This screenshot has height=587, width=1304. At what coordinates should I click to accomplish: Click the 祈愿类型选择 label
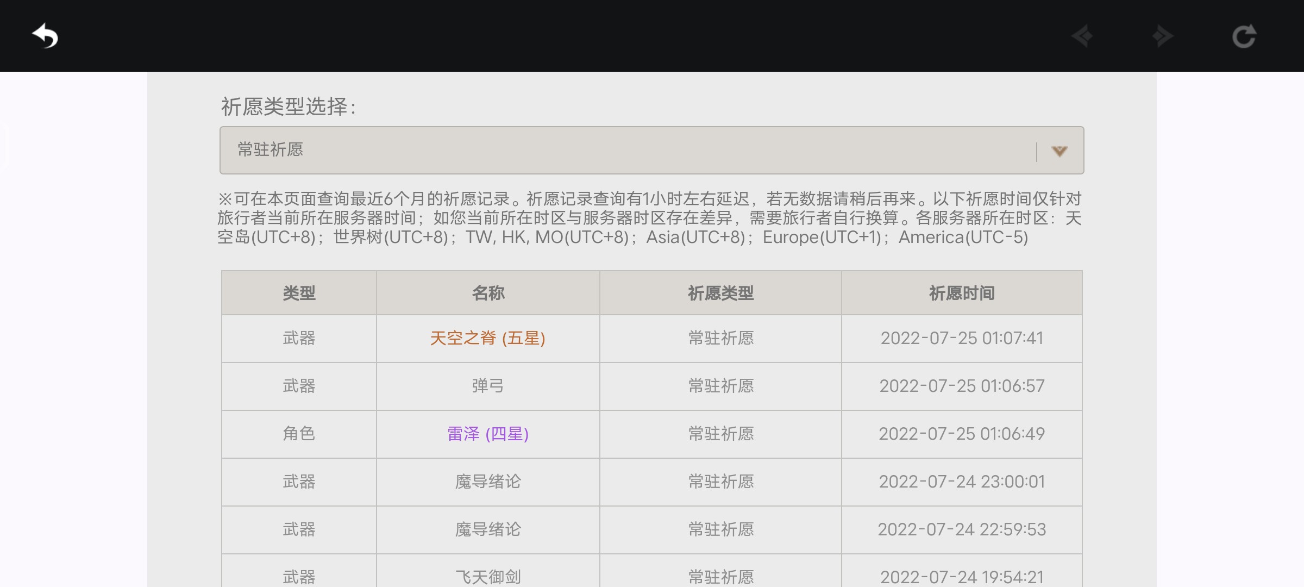tap(289, 107)
